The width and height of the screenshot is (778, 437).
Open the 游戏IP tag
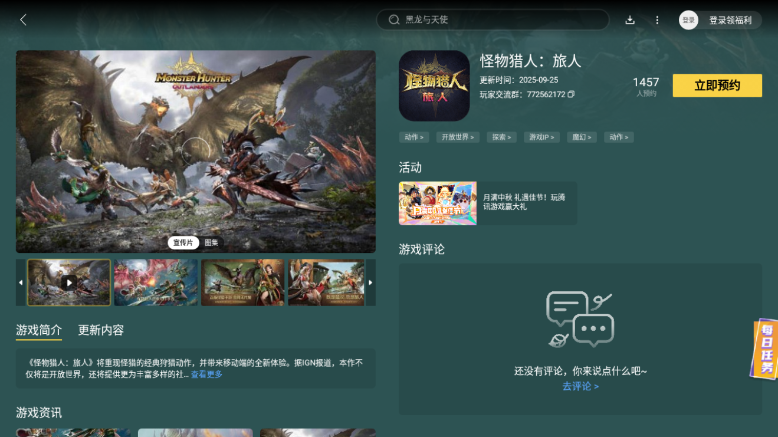pyautogui.click(x=541, y=137)
